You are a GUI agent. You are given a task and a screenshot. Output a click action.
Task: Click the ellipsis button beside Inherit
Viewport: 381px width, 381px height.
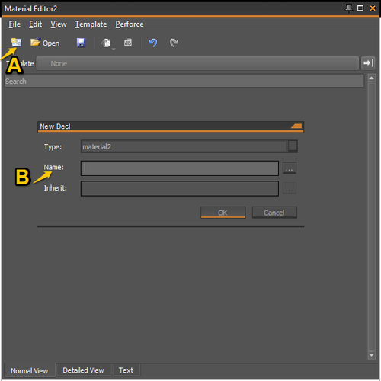tap(290, 188)
